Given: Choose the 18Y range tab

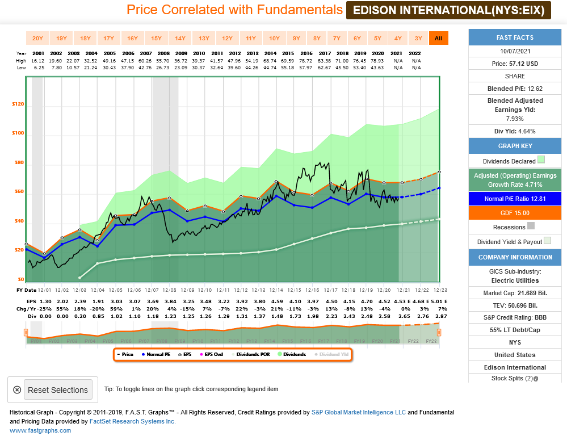Looking at the screenshot, I should point(85,39).
